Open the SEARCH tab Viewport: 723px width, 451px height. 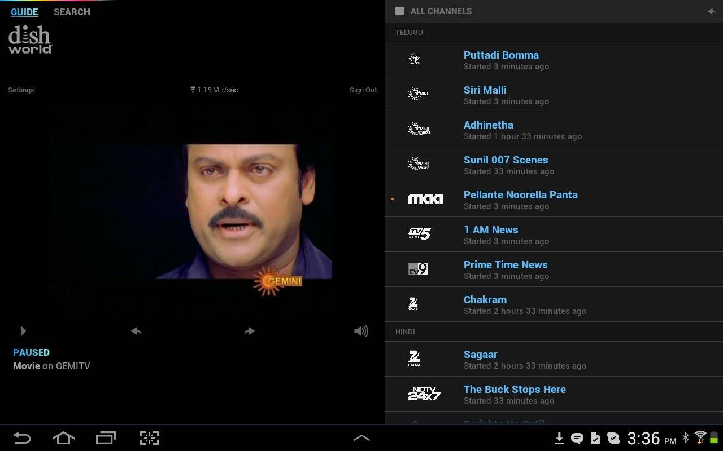click(72, 12)
